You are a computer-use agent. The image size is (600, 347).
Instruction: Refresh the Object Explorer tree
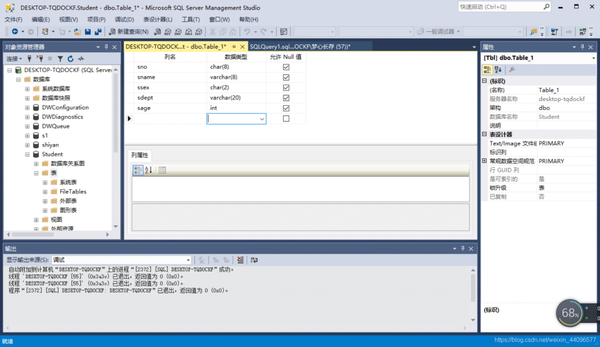point(70,59)
